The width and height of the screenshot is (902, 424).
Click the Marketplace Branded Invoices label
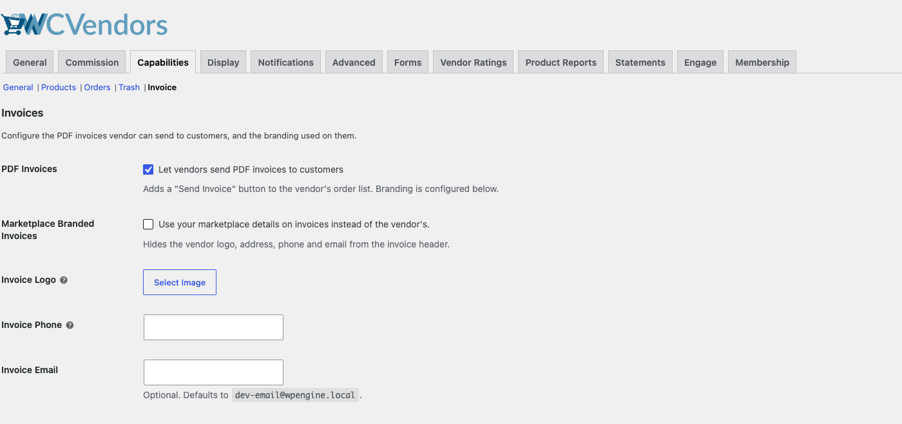(48, 230)
